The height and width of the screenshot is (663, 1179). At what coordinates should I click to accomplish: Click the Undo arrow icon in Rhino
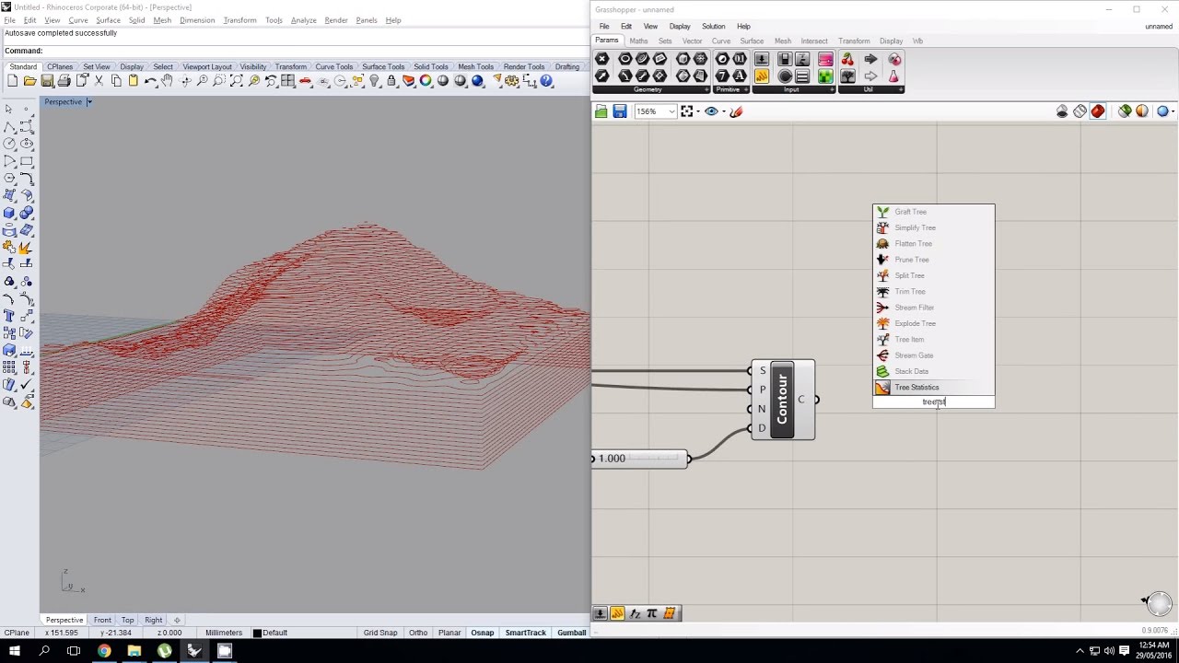[x=150, y=81]
